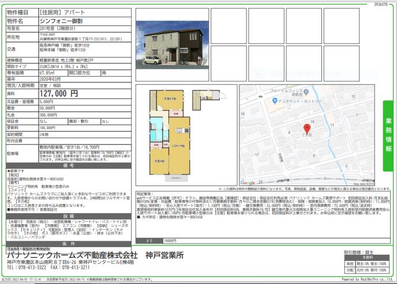Click the ブルードルフィンズ御影校 marker icon on map
The width and height of the screenshot is (397, 284).
(306, 91)
